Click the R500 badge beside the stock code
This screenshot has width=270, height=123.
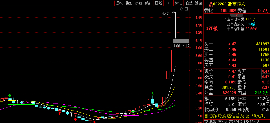click(211, 4)
